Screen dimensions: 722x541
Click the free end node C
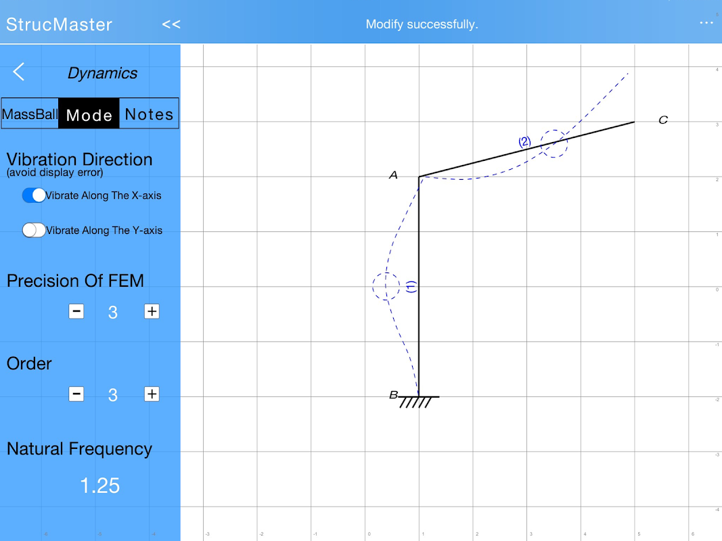(x=635, y=122)
